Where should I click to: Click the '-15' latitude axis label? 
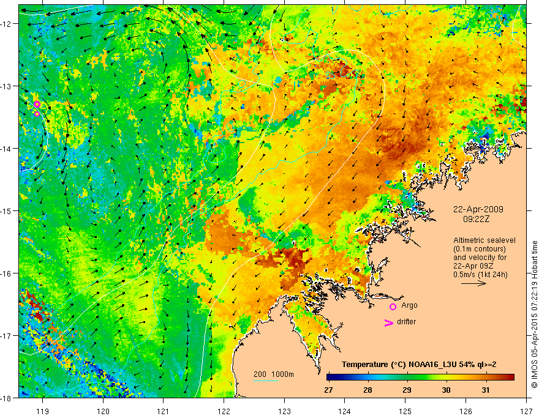(x=6, y=210)
